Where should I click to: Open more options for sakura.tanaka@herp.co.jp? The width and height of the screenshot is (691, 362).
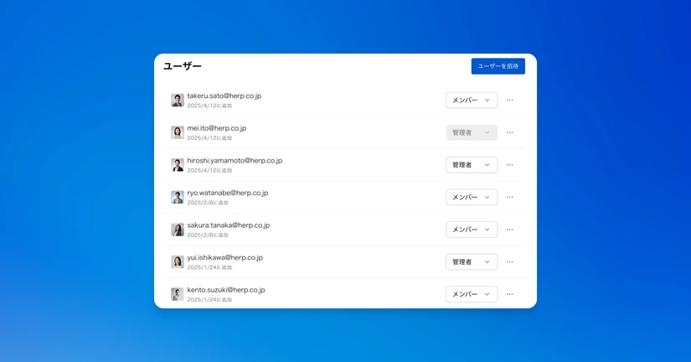pos(509,230)
